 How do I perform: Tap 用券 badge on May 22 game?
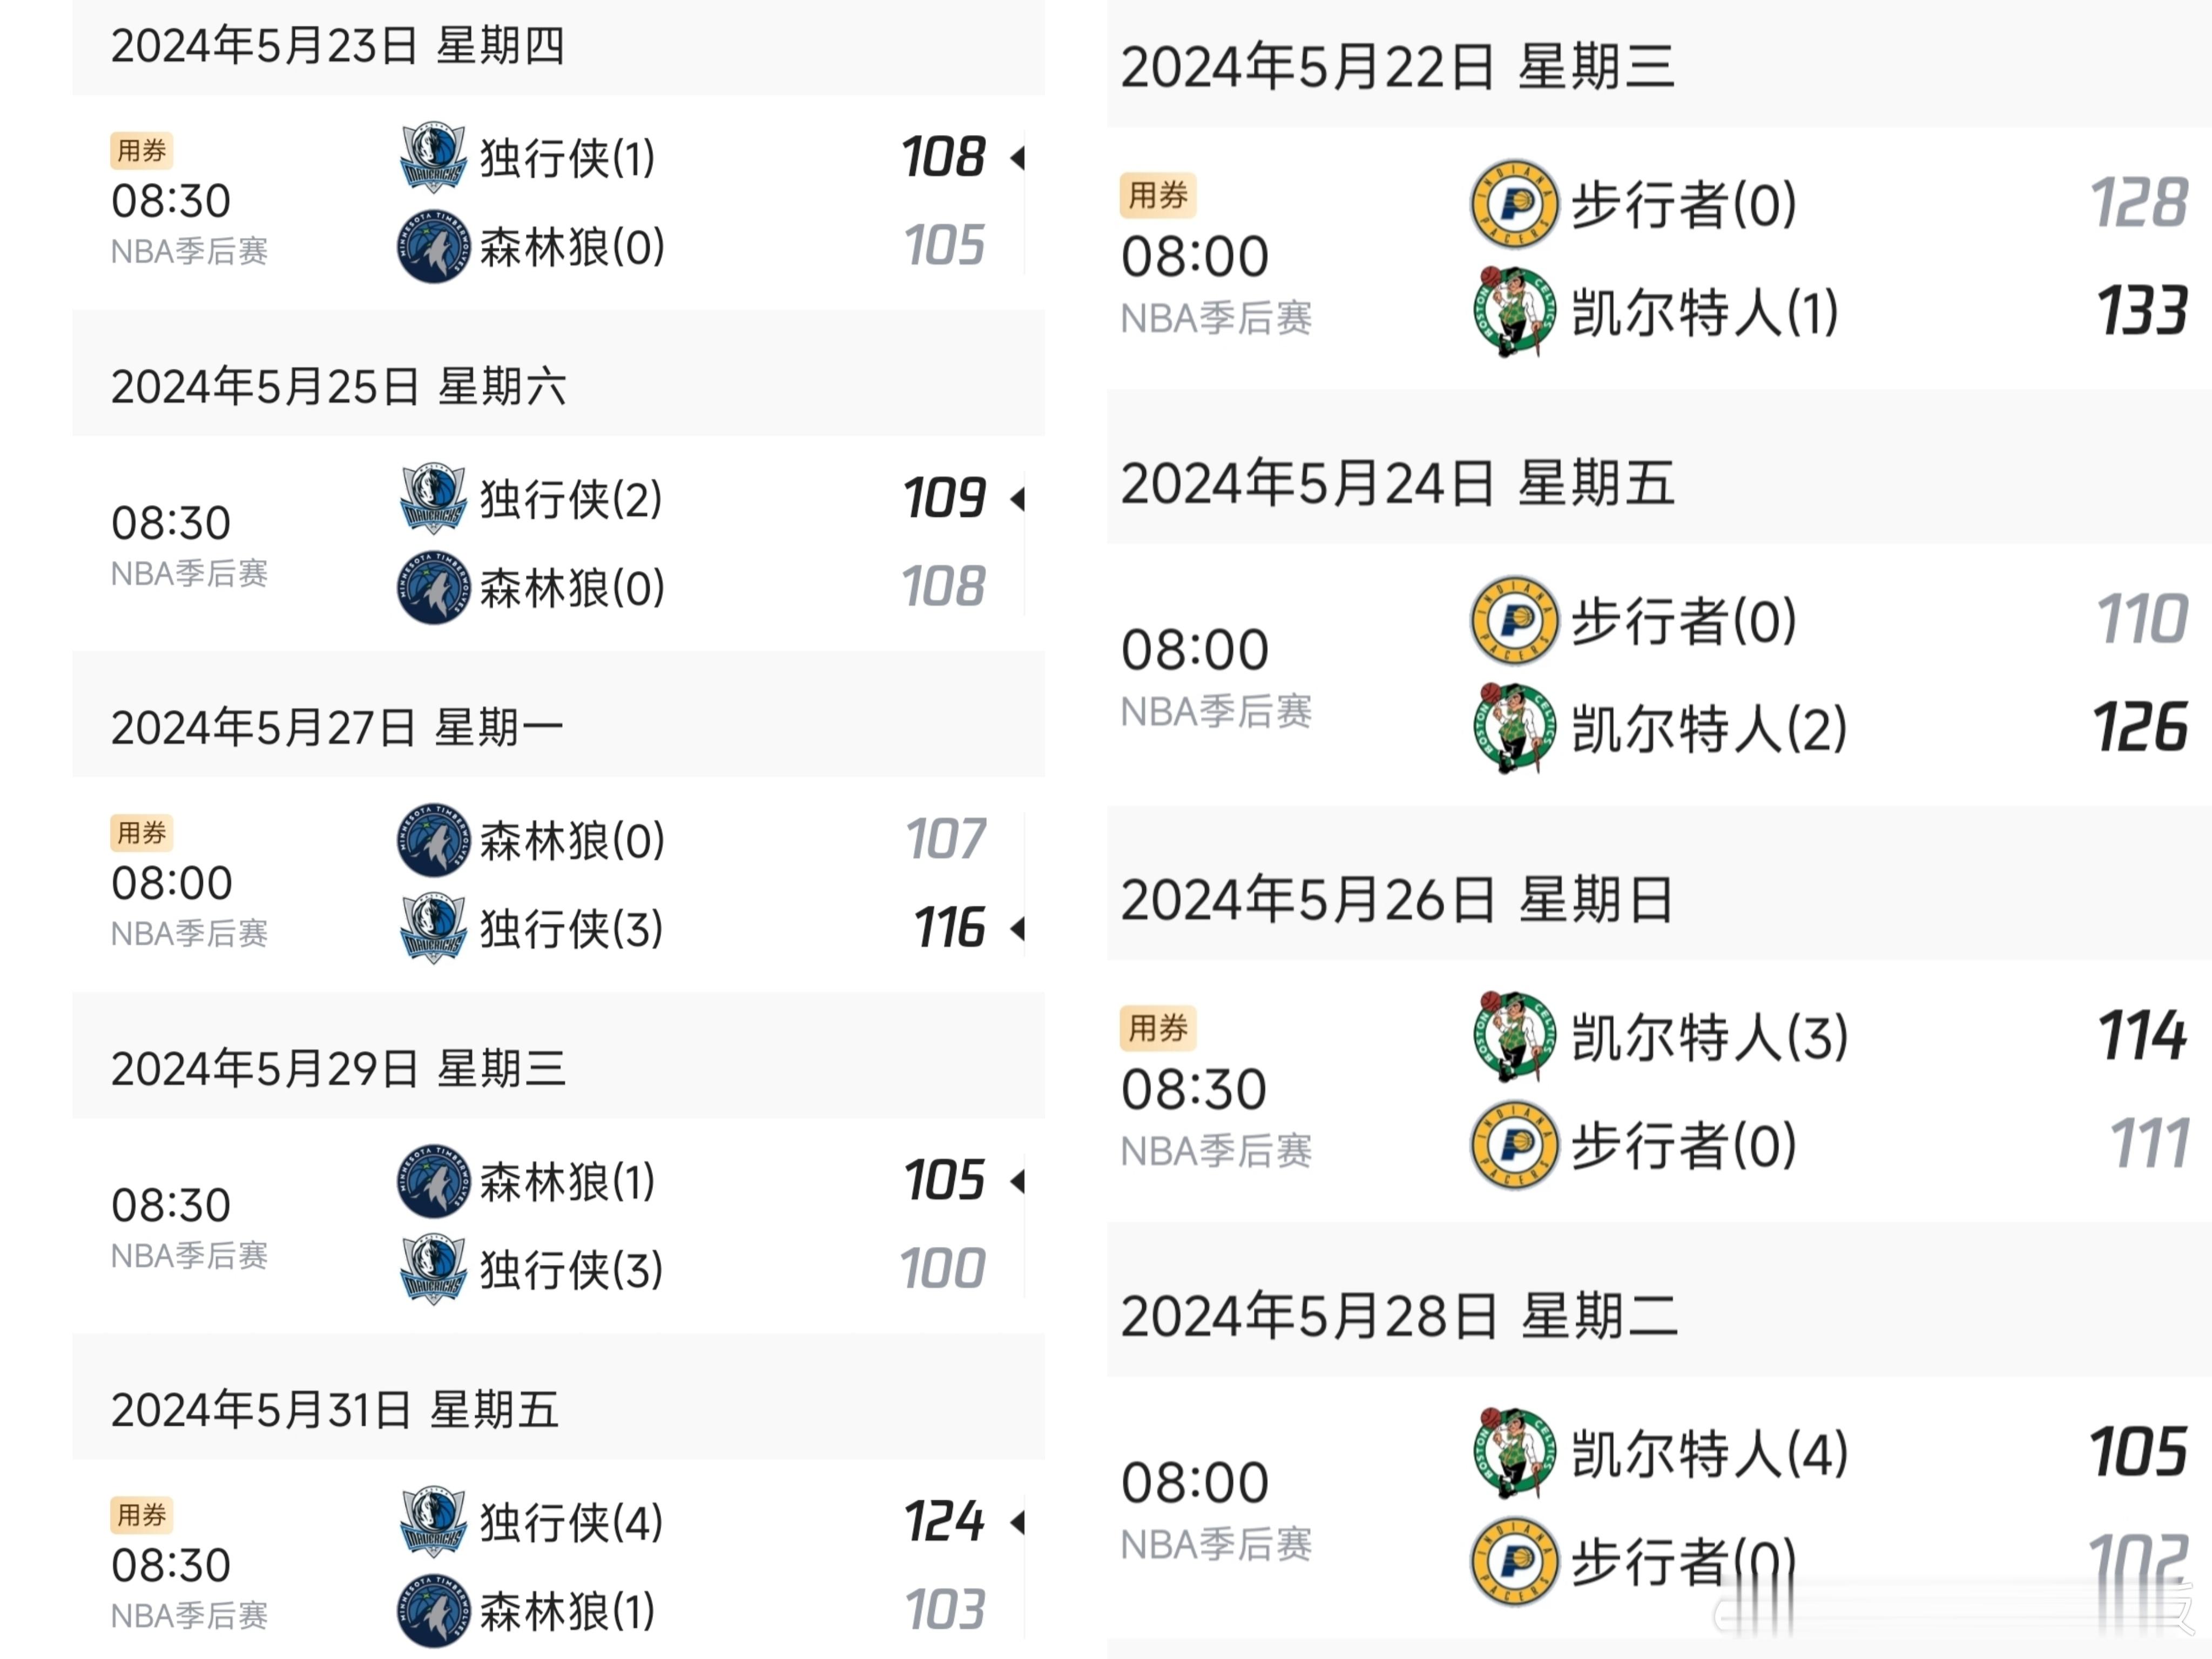coord(1158,195)
